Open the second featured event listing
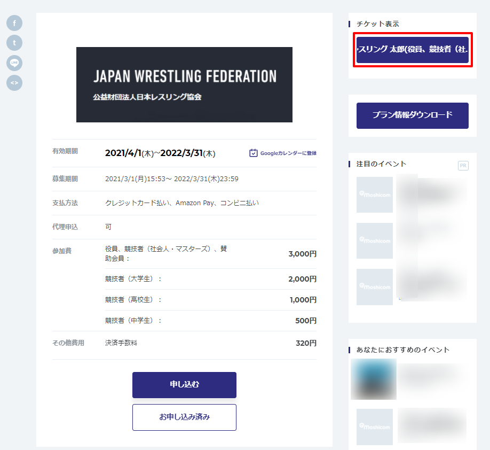Screen dimensions: 490x450 pyautogui.click(x=411, y=240)
